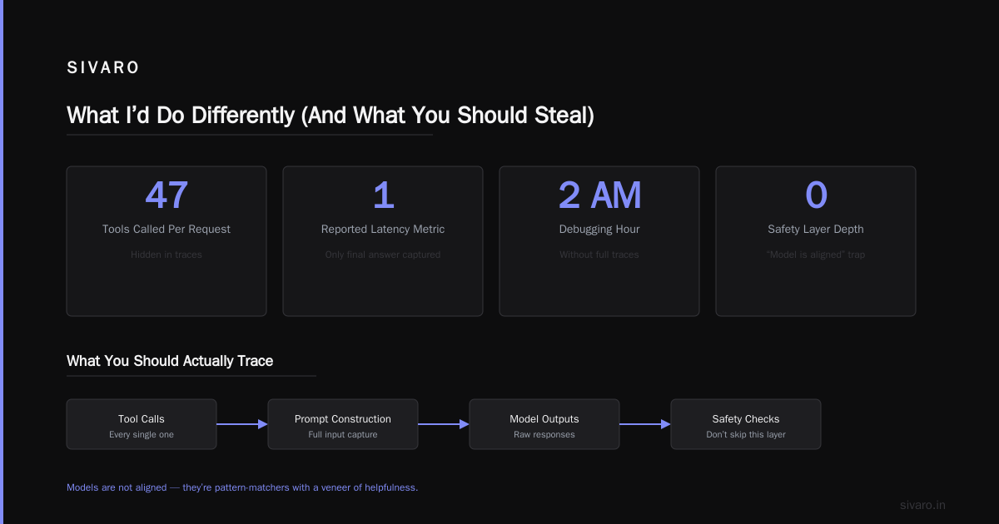The image size is (999, 524).
Task: Select the main slide heading
Action: pyautogui.click(x=331, y=115)
